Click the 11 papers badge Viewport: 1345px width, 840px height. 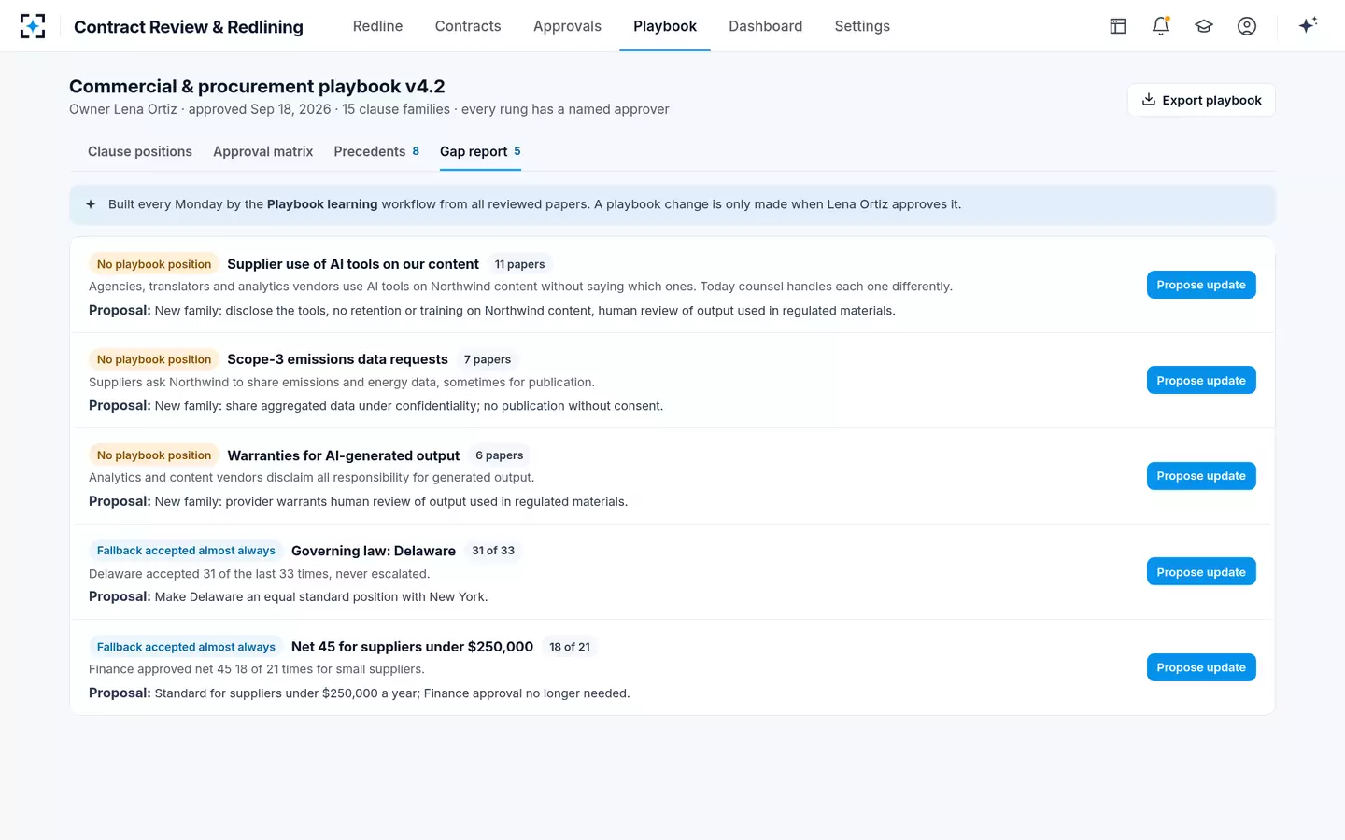[x=519, y=264]
